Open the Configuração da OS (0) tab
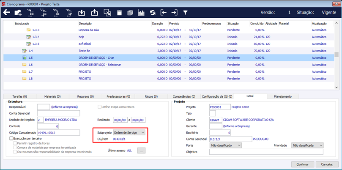The width and height of the screenshot is (342, 170). (x=217, y=96)
